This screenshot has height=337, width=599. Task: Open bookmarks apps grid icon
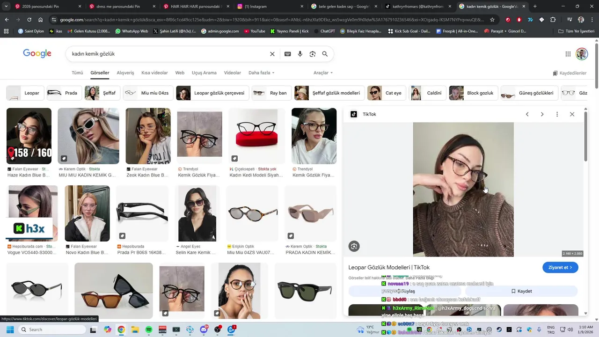6,31
